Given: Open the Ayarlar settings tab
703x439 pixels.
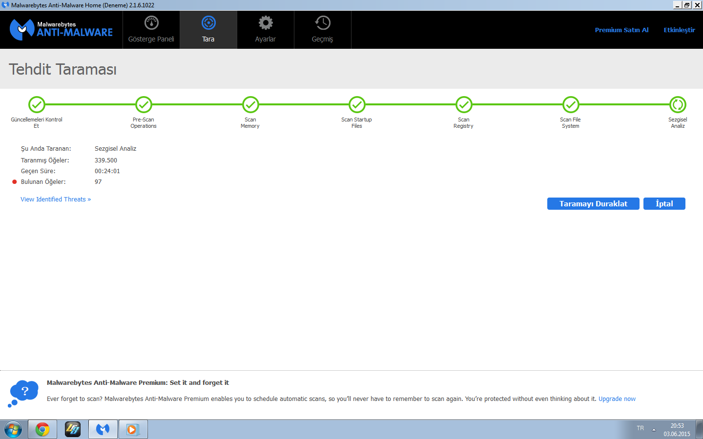Looking at the screenshot, I should [x=266, y=30].
